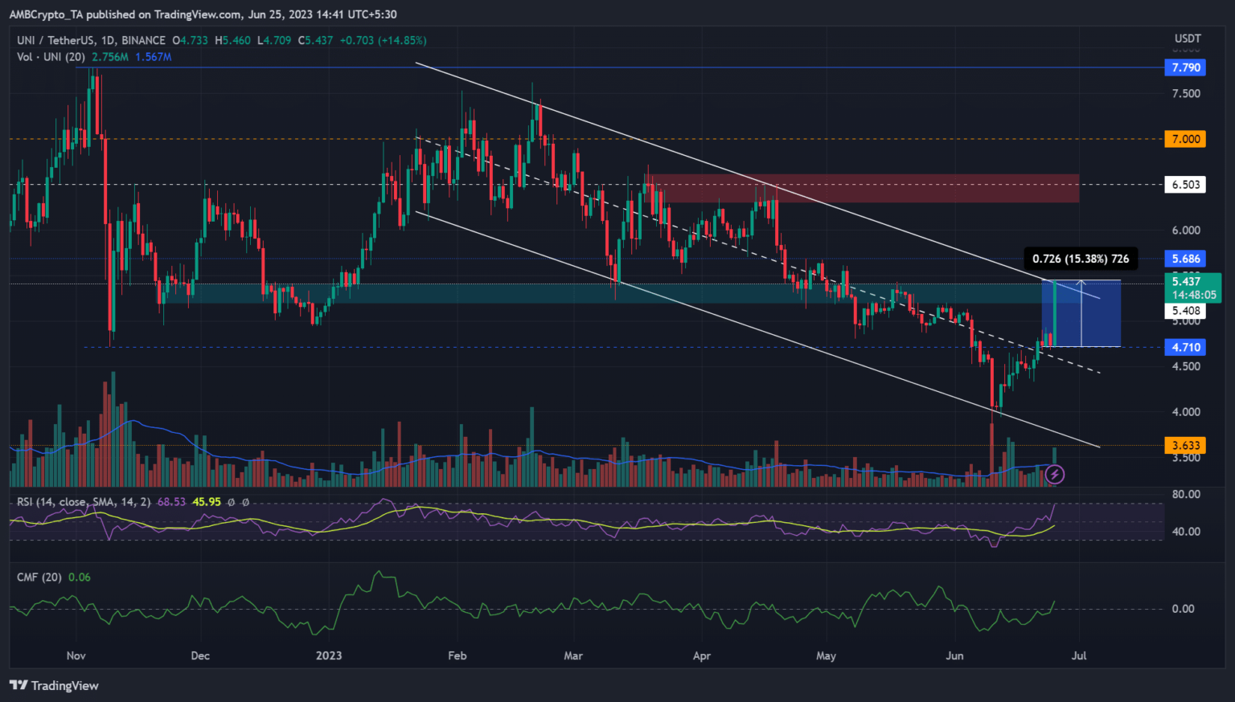Click the 0.726 (15.38%) measurement tooltip
The image size is (1235, 702).
tap(1080, 259)
